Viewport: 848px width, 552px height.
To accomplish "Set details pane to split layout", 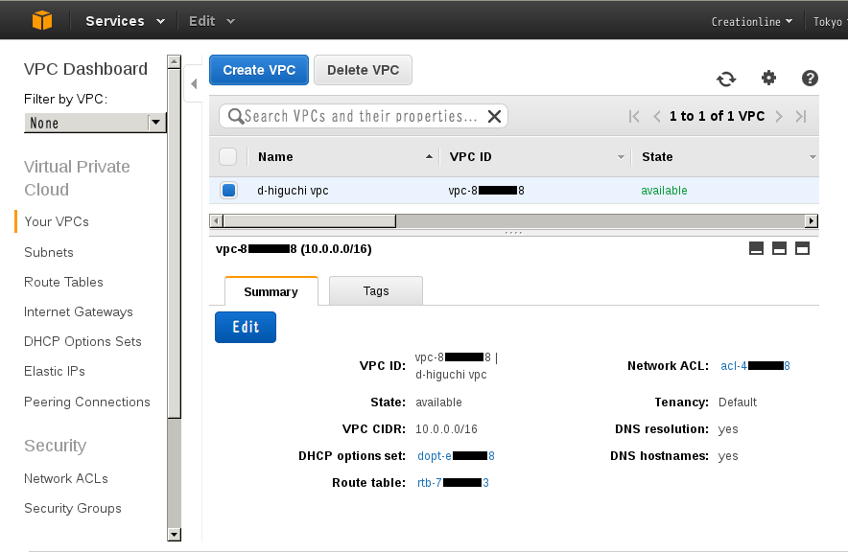I will click(779, 248).
